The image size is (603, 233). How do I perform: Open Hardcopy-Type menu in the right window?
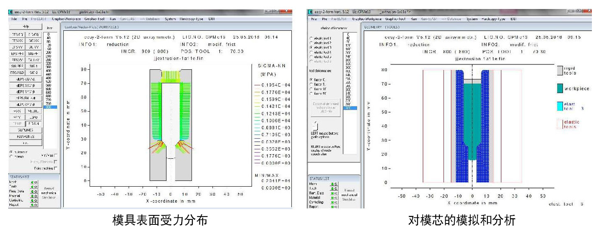point(492,19)
